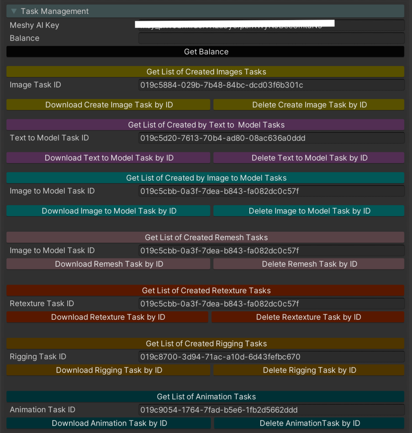Collapse the Task Management foldout triangle

(x=14, y=11)
